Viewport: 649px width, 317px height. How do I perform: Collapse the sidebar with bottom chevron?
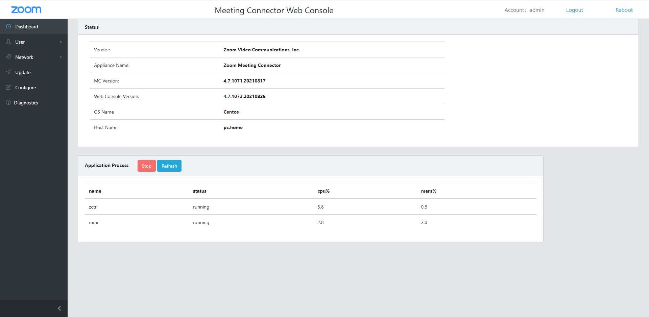59,308
